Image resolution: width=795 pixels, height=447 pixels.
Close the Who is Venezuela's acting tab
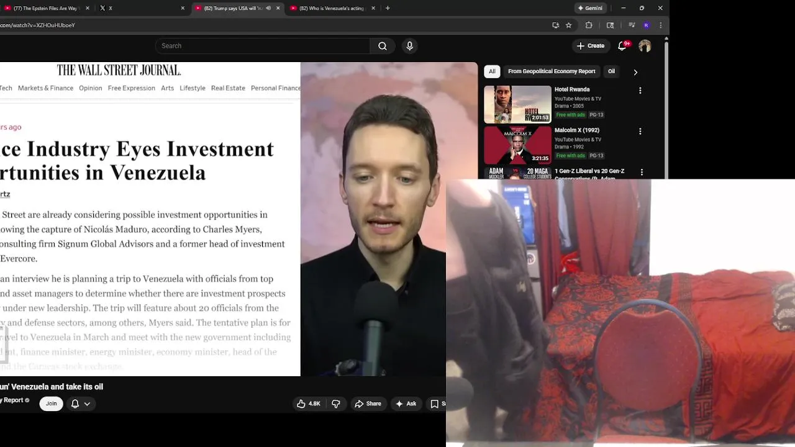pos(373,8)
